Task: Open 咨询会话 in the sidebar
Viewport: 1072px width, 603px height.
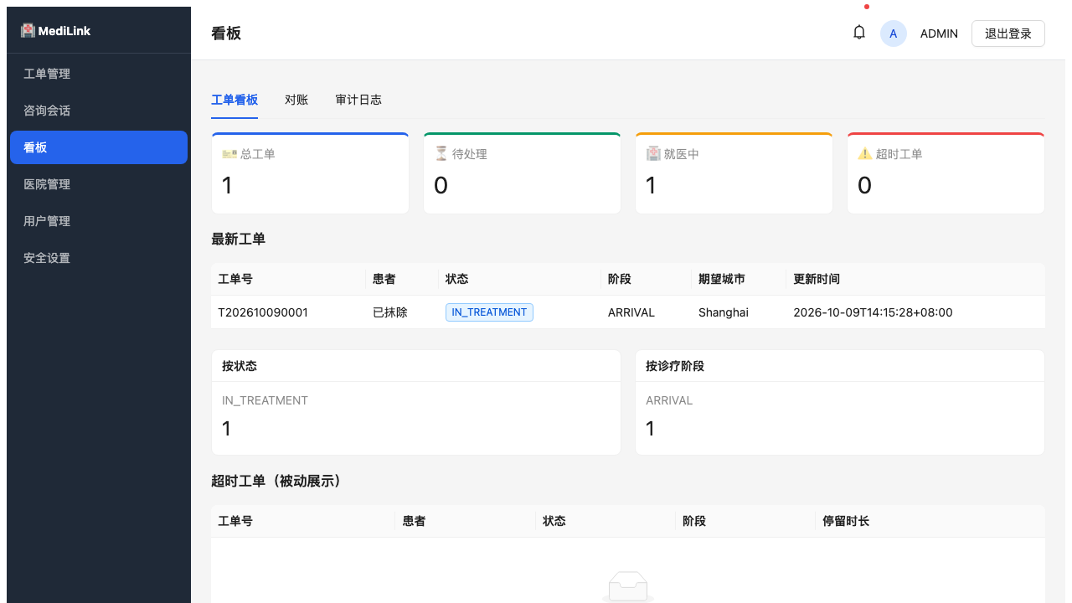Action: [x=99, y=111]
